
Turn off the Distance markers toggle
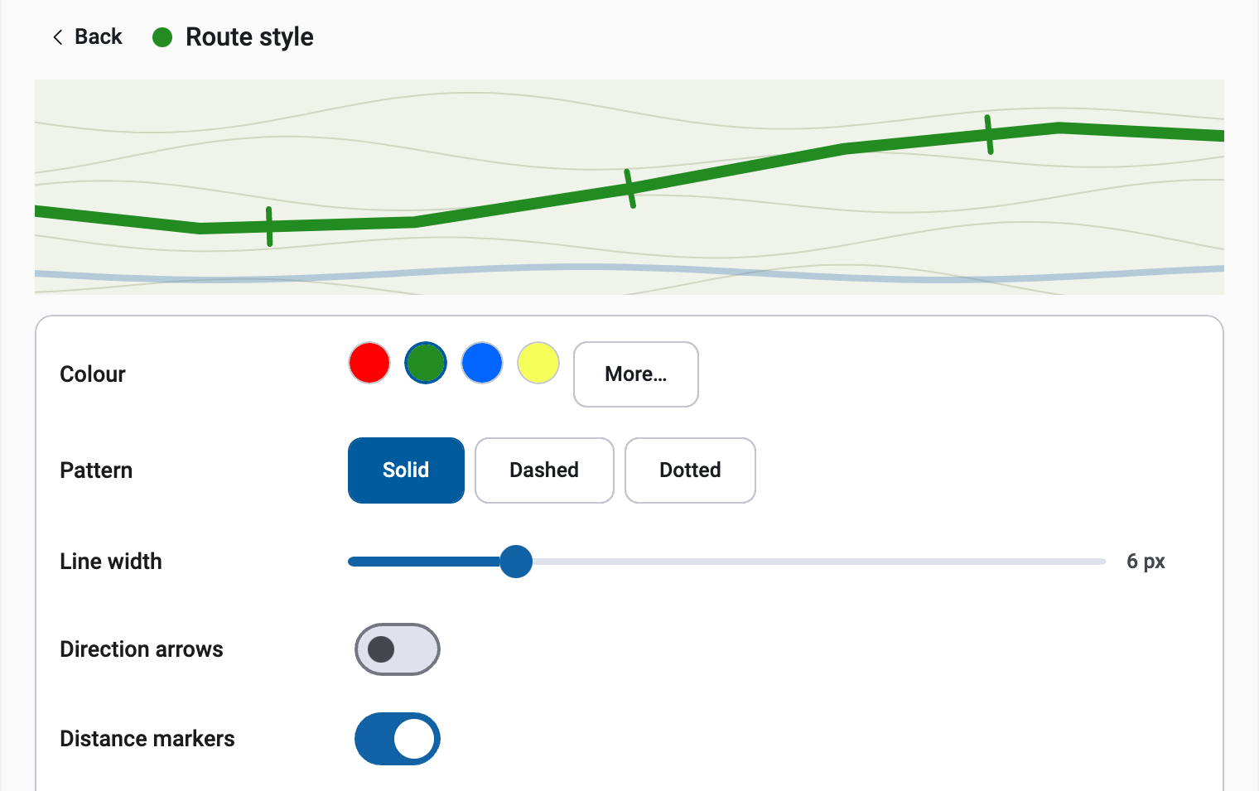(x=398, y=739)
